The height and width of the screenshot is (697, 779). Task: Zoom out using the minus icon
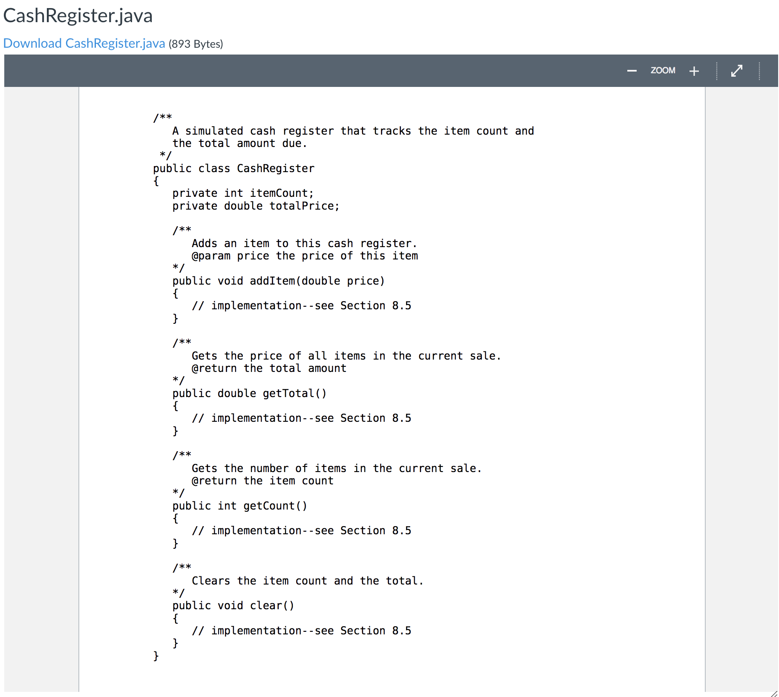[632, 71]
